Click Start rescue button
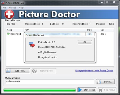120x95 pixels. (87, 90)
